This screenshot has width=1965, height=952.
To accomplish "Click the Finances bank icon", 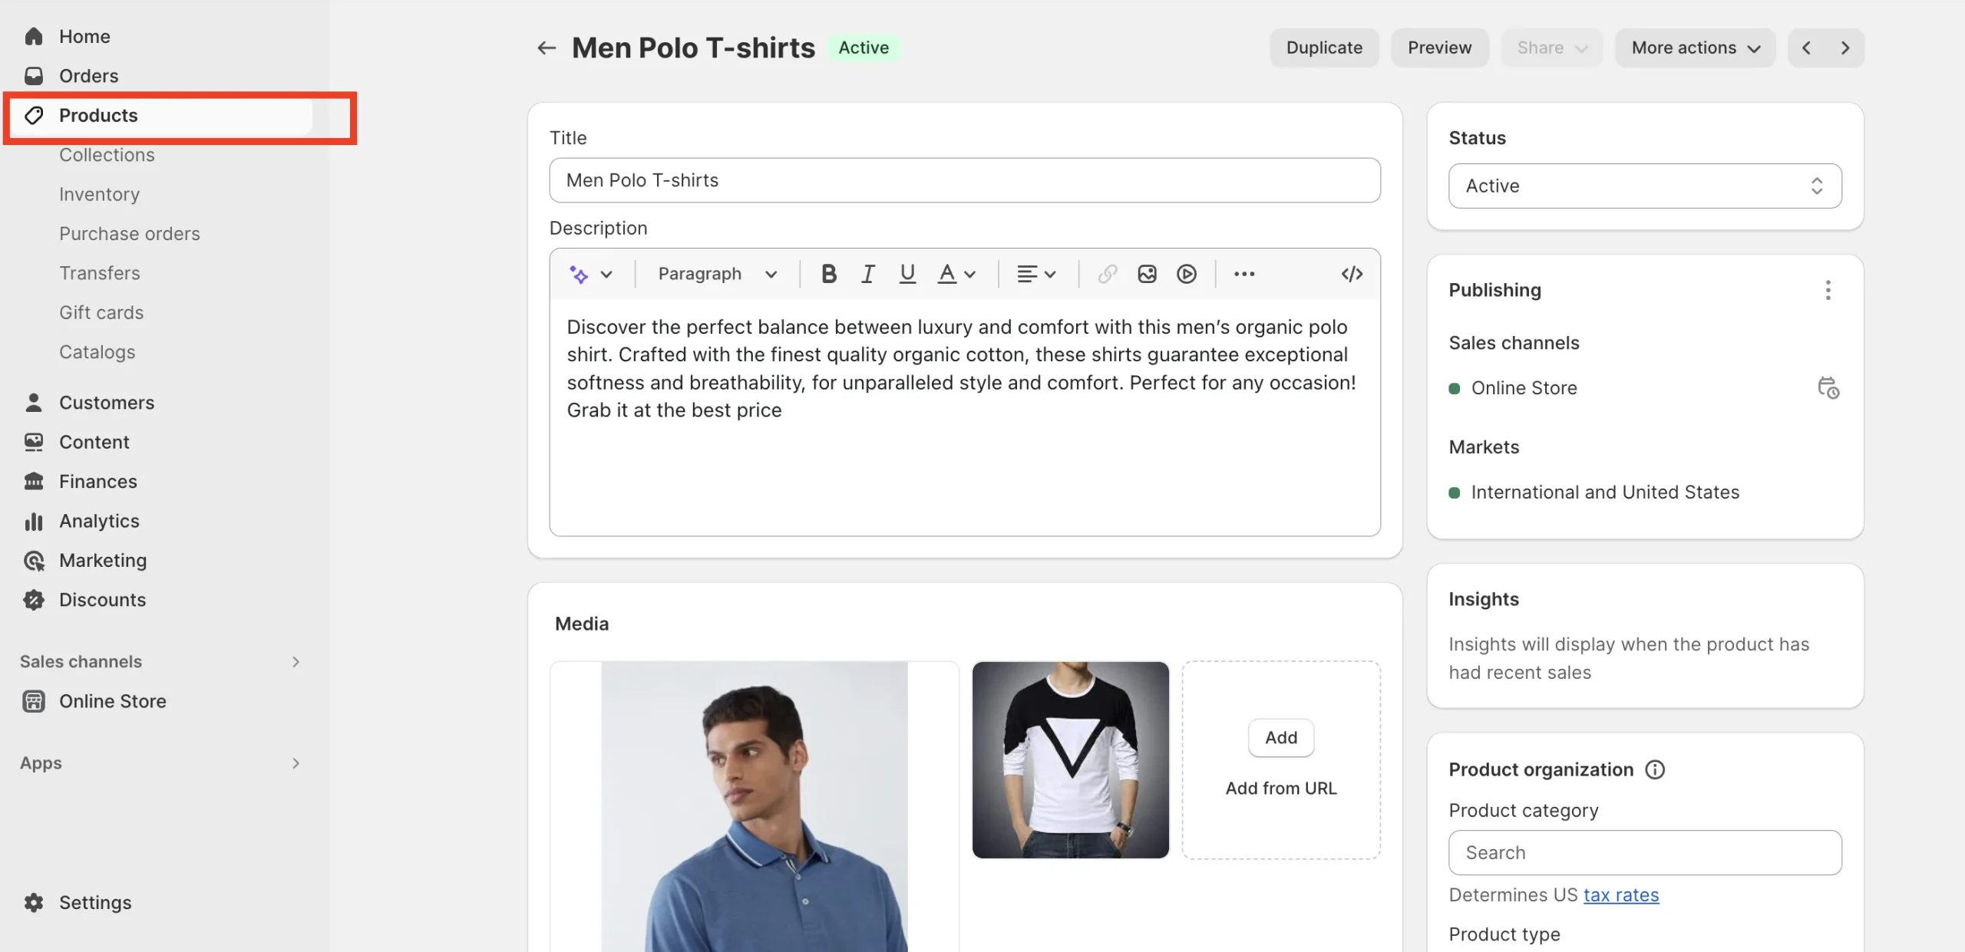I will click(34, 481).
